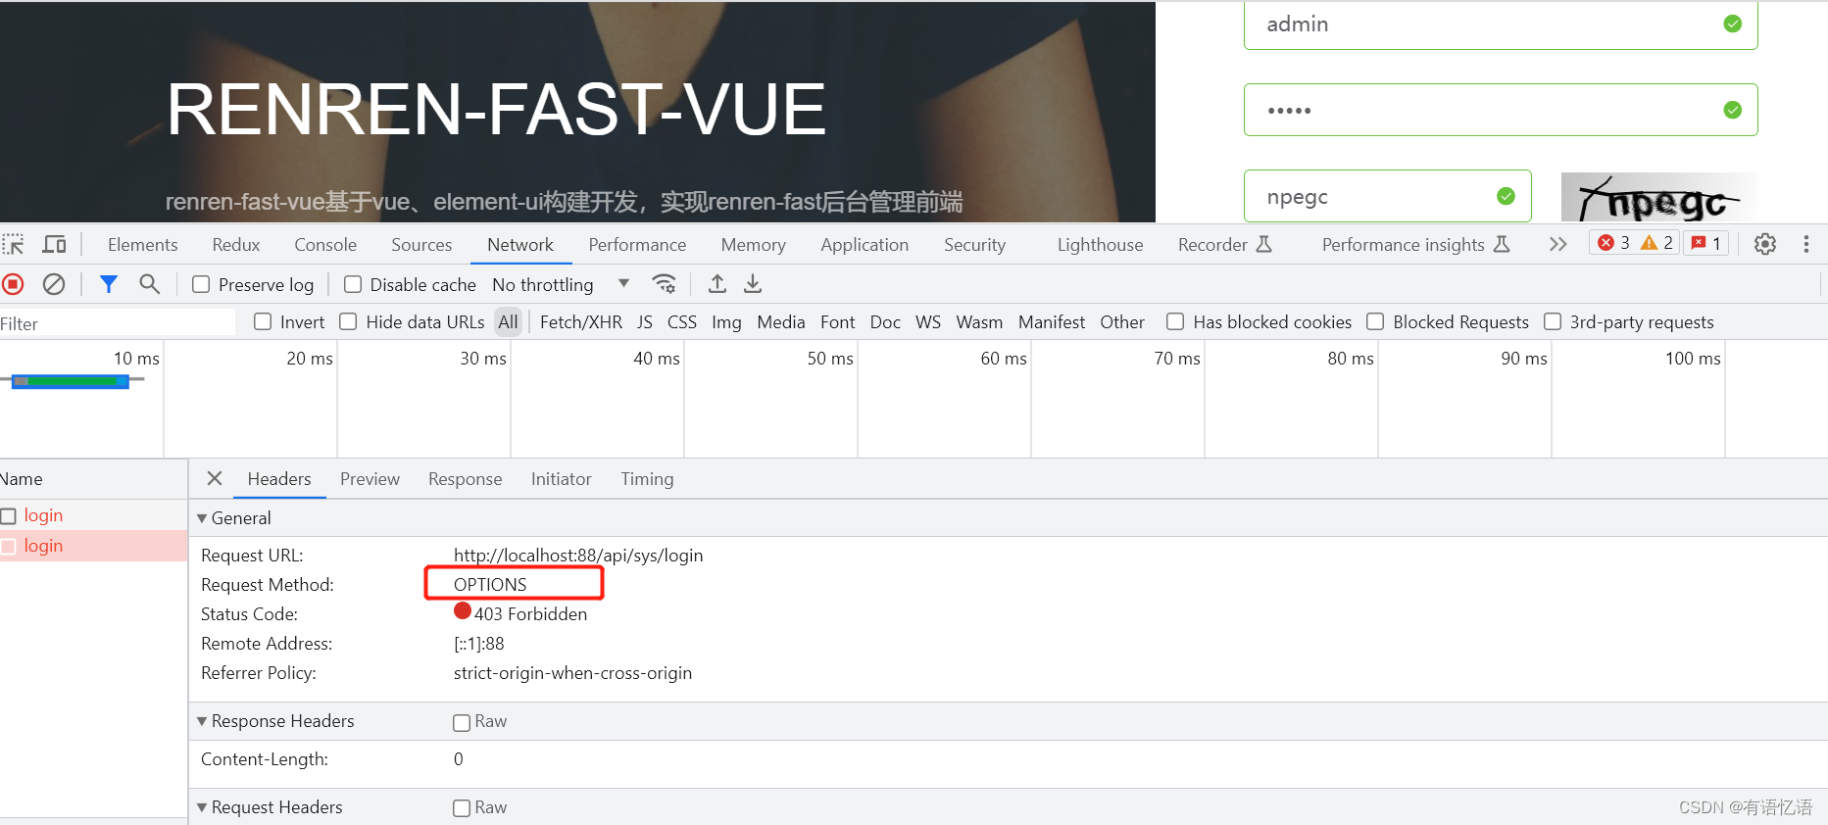Open the DevTools three-dot menu
The height and width of the screenshot is (825, 1828).
tap(1806, 244)
